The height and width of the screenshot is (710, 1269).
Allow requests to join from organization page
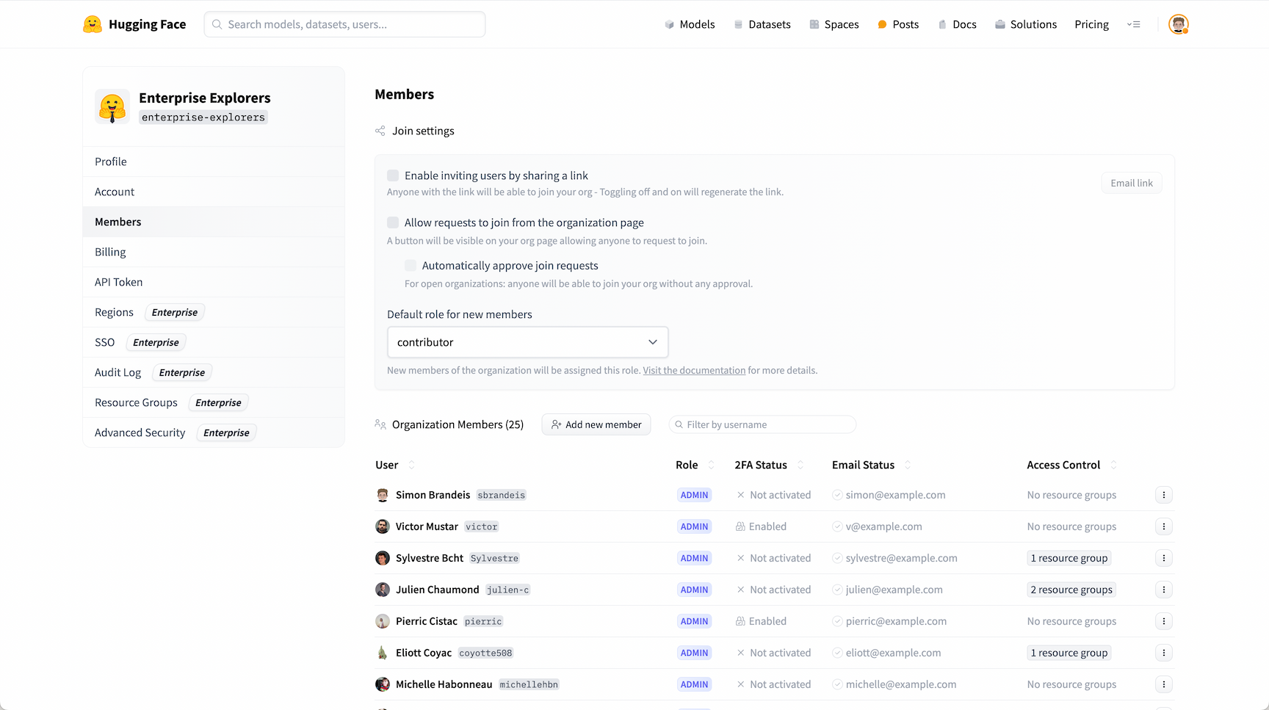click(x=393, y=222)
